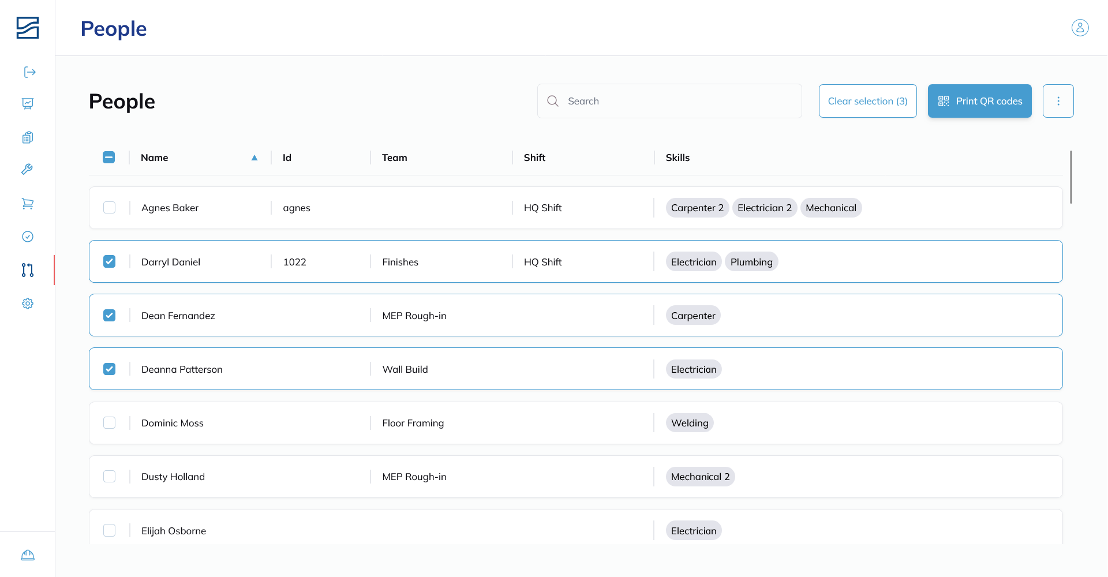
Task: Uncheck the Dean Fernandez row checkbox
Action: (x=109, y=315)
